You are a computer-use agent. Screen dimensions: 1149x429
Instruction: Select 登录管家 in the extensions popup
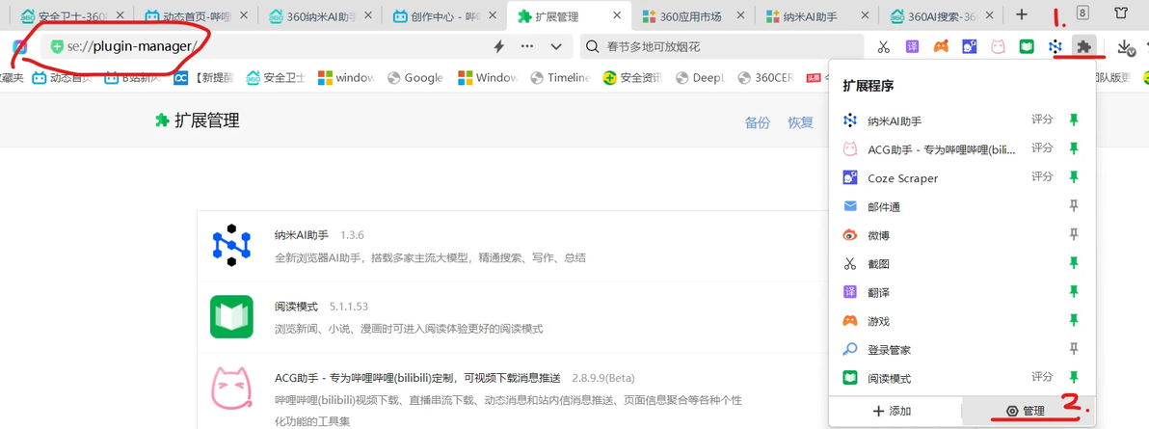(961, 350)
